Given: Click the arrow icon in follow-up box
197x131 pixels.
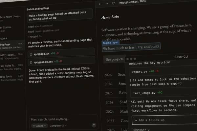Looking at the screenshot, I should click(x=136, y=120).
